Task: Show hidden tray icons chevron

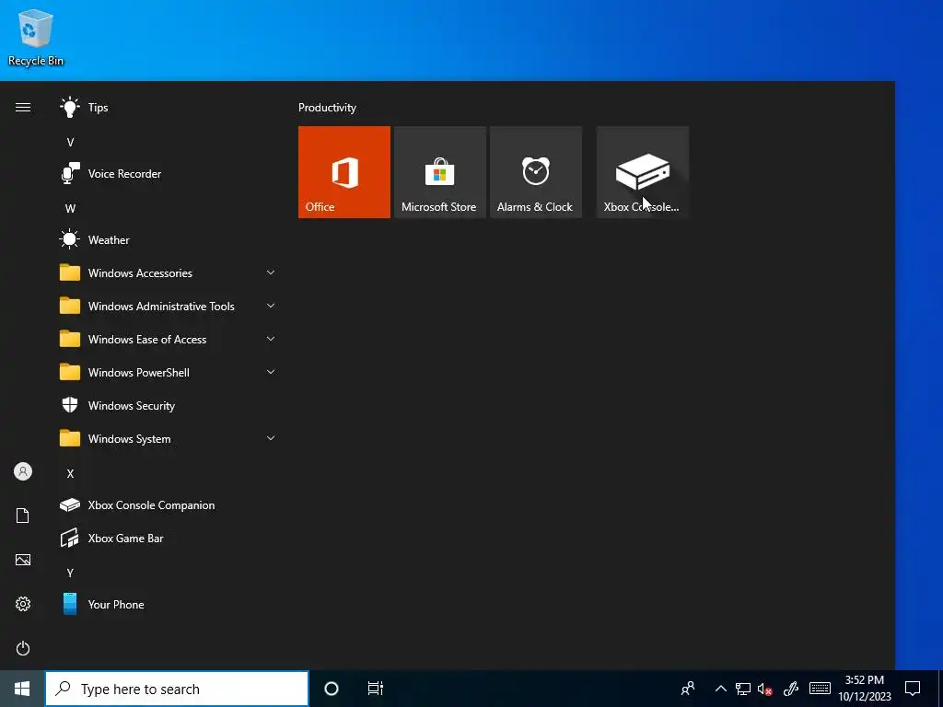Action: (720, 689)
